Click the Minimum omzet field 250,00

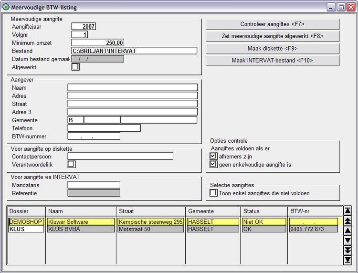pos(98,42)
